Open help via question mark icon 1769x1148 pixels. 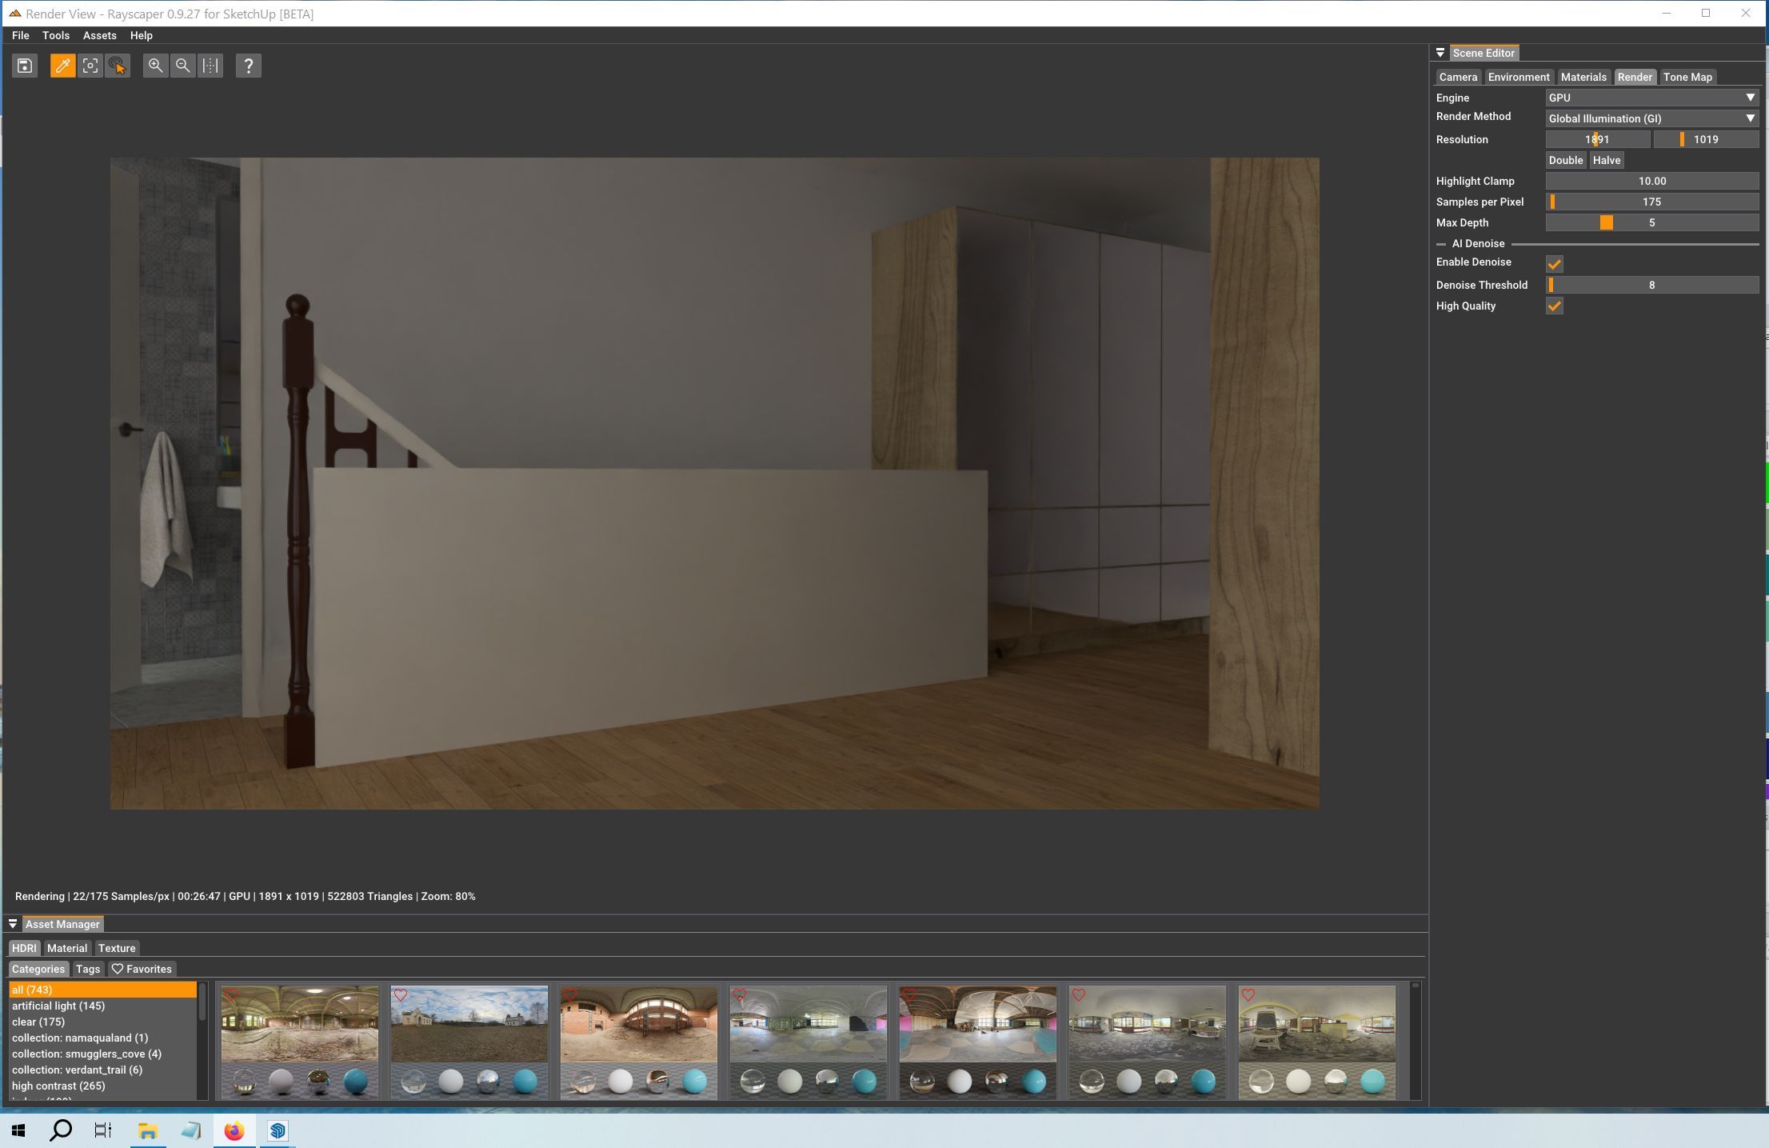[248, 66]
